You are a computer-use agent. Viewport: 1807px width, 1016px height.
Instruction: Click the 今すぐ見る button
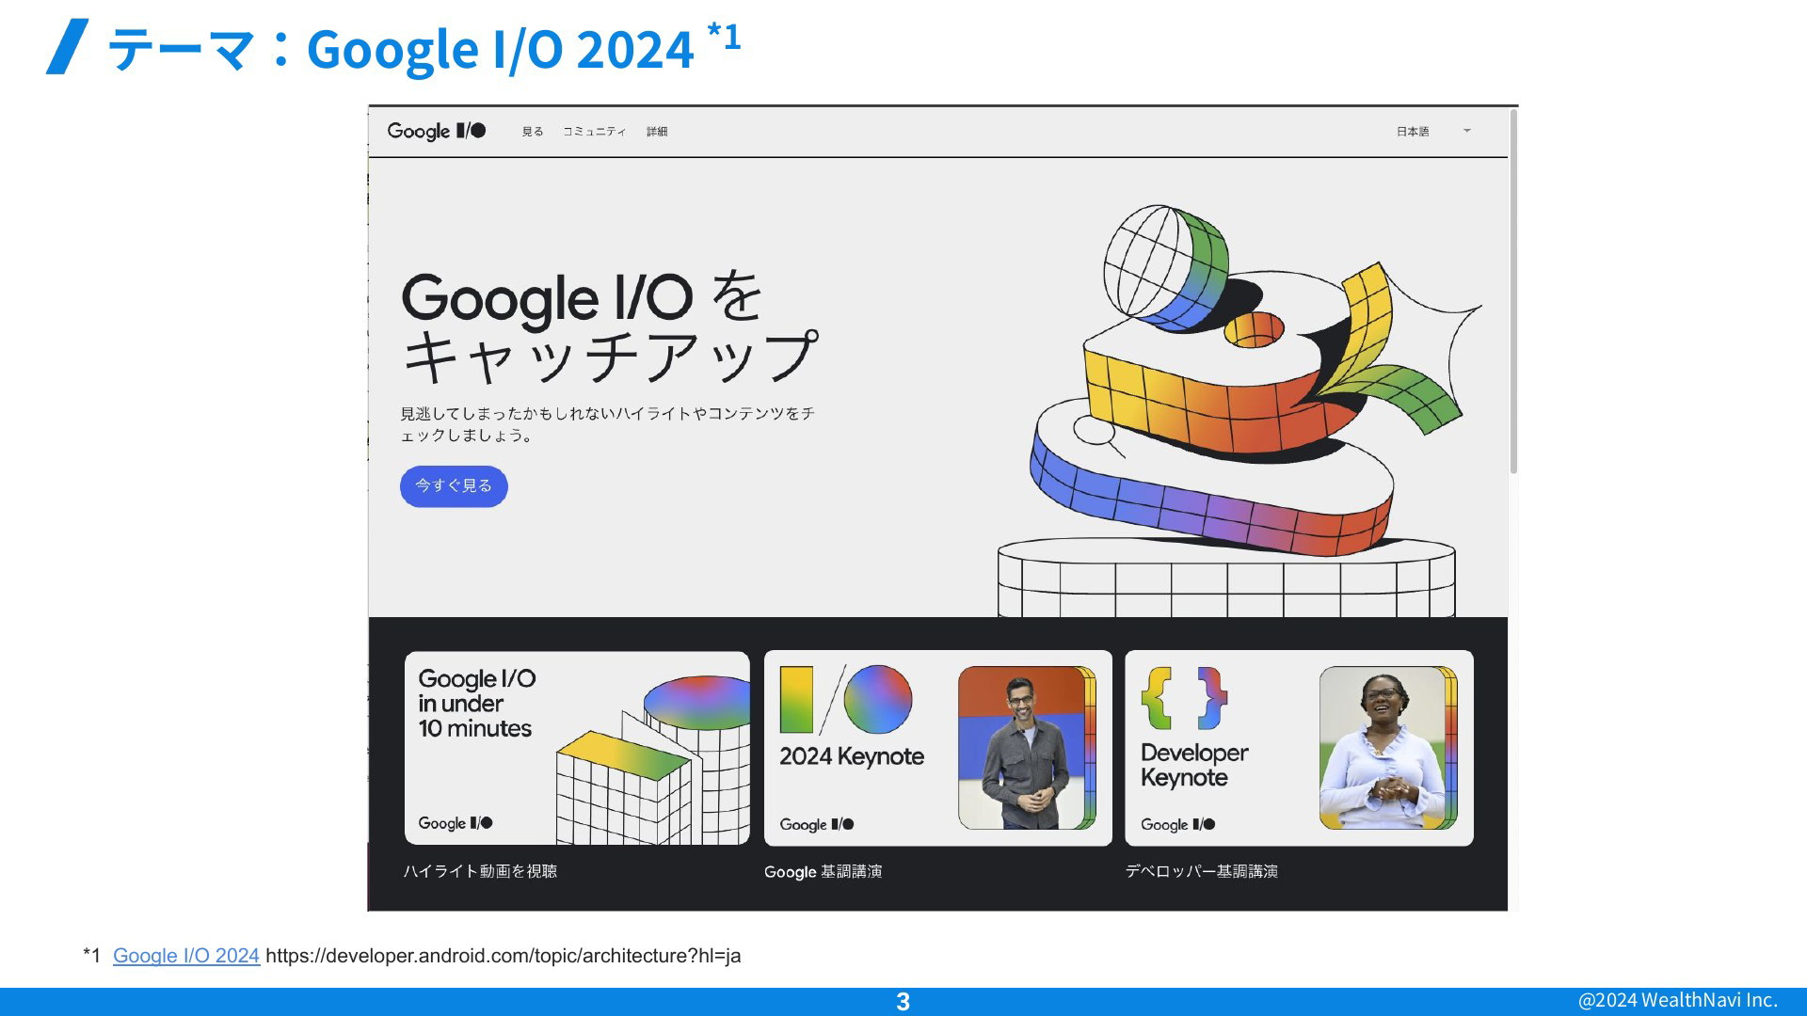point(454,486)
